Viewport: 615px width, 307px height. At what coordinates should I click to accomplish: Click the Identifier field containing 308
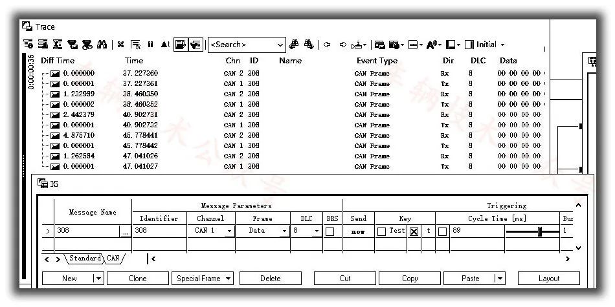159,231
